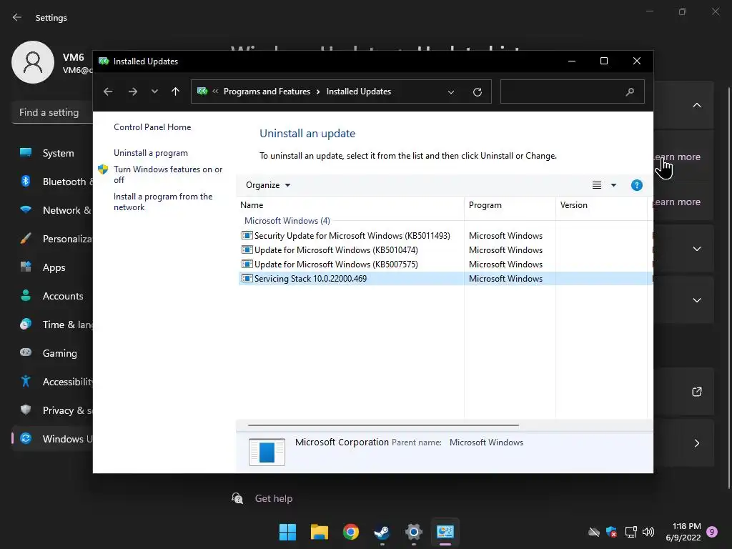Screen dimensions: 732x549
Task: Click the horizontal scrollbar in the update list
Action: pyautogui.click(x=383, y=425)
